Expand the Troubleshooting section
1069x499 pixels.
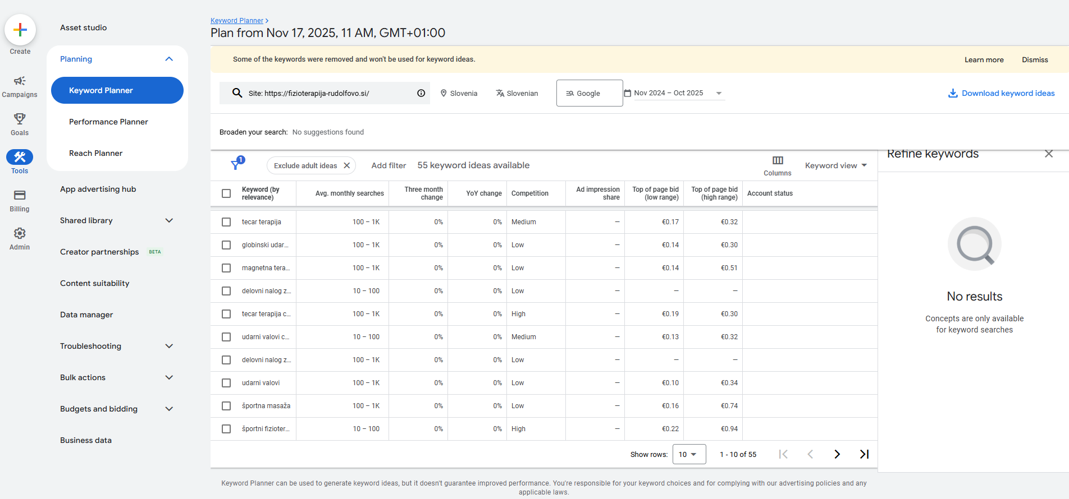click(169, 346)
